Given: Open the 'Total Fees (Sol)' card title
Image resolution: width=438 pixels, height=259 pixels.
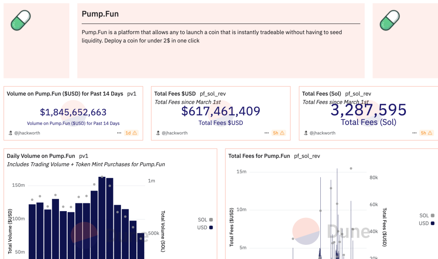Looking at the screenshot, I should tap(322, 94).
